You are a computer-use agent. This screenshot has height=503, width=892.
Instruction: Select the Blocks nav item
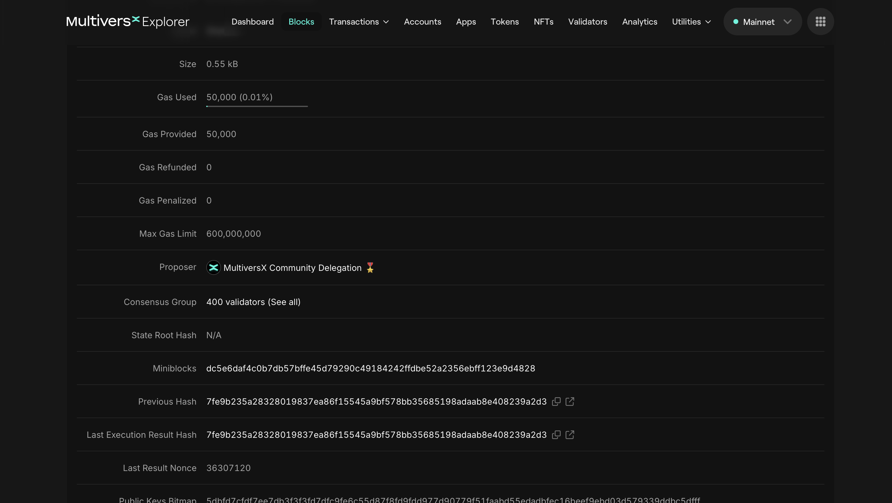coord(301,22)
